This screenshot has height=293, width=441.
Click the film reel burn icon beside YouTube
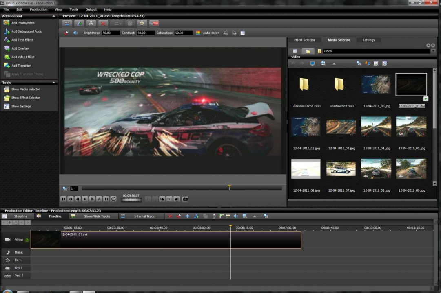142,24
